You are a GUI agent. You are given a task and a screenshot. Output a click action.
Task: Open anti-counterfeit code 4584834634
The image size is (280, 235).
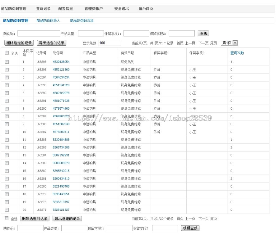(x=61, y=78)
